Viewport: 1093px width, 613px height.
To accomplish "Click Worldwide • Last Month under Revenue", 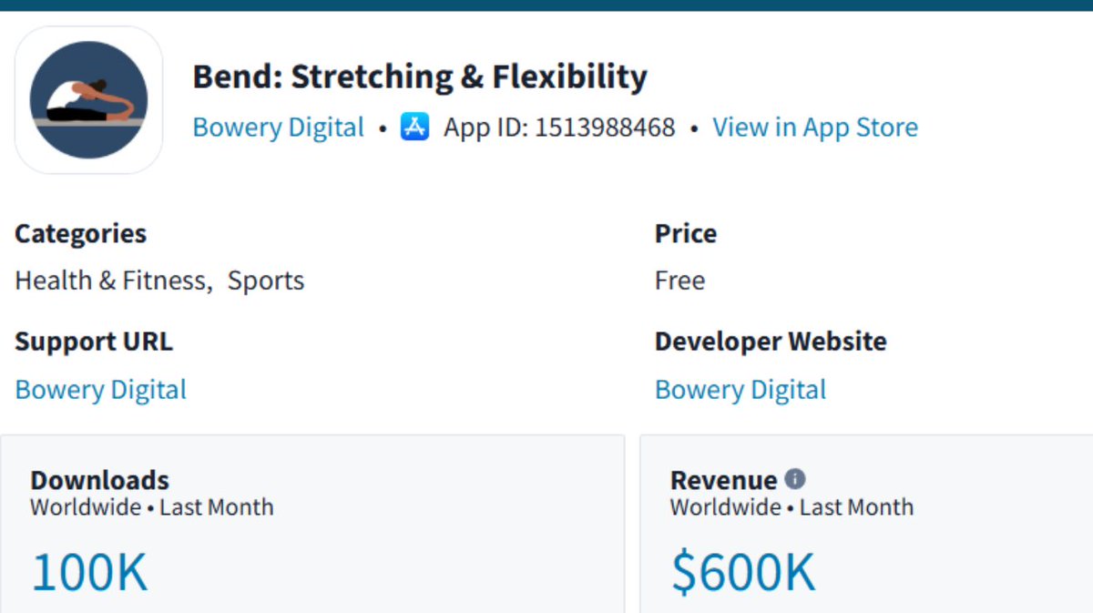I will (x=791, y=507).
